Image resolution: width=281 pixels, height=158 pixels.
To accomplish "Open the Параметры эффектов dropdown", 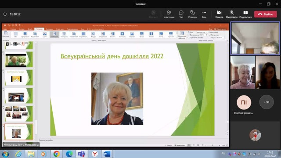I will [182, 35].
